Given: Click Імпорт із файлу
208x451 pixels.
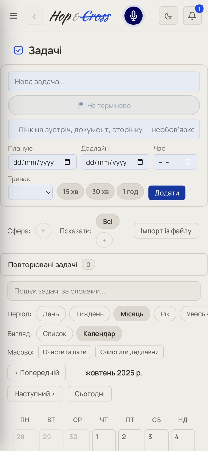Looking at the screenshot, I should pyautogui.click(x=166, y=231).
